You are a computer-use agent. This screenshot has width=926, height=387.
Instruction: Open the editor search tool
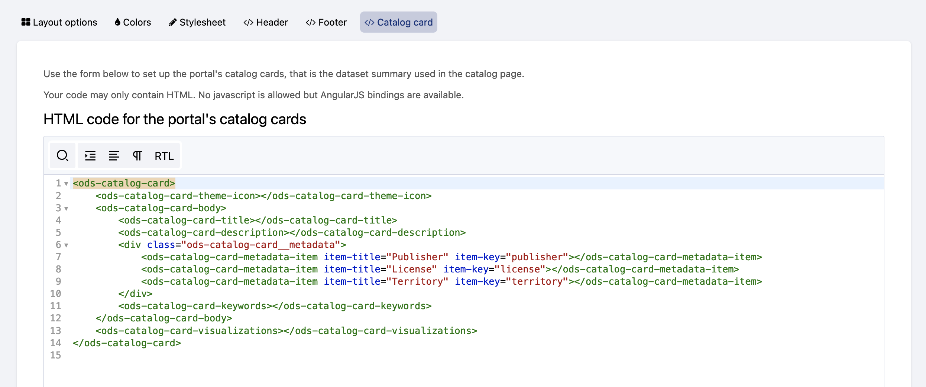[x=62, y=156]
